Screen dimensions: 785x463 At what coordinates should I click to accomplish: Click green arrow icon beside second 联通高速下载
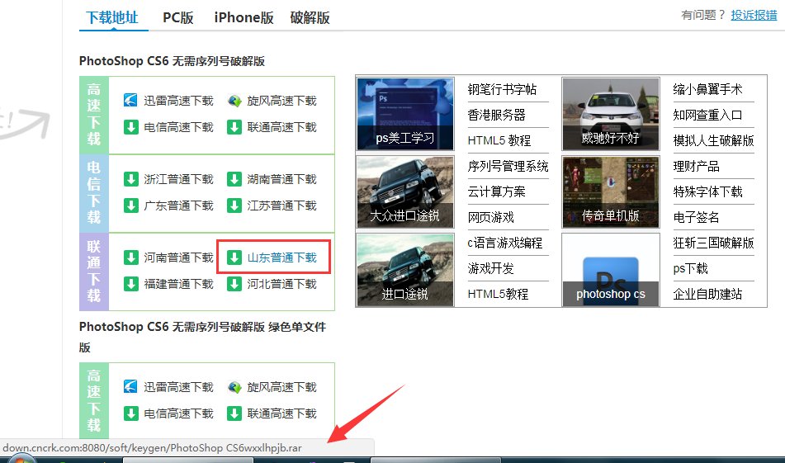click(234, 413)
